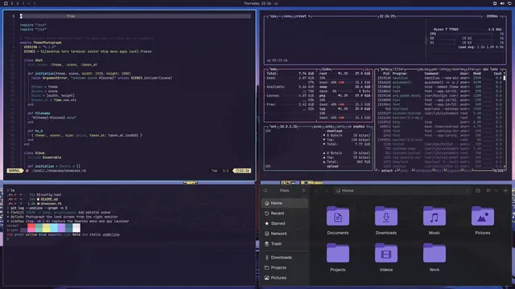
Task: Open the Videos folder
Action: click(386, 258)
